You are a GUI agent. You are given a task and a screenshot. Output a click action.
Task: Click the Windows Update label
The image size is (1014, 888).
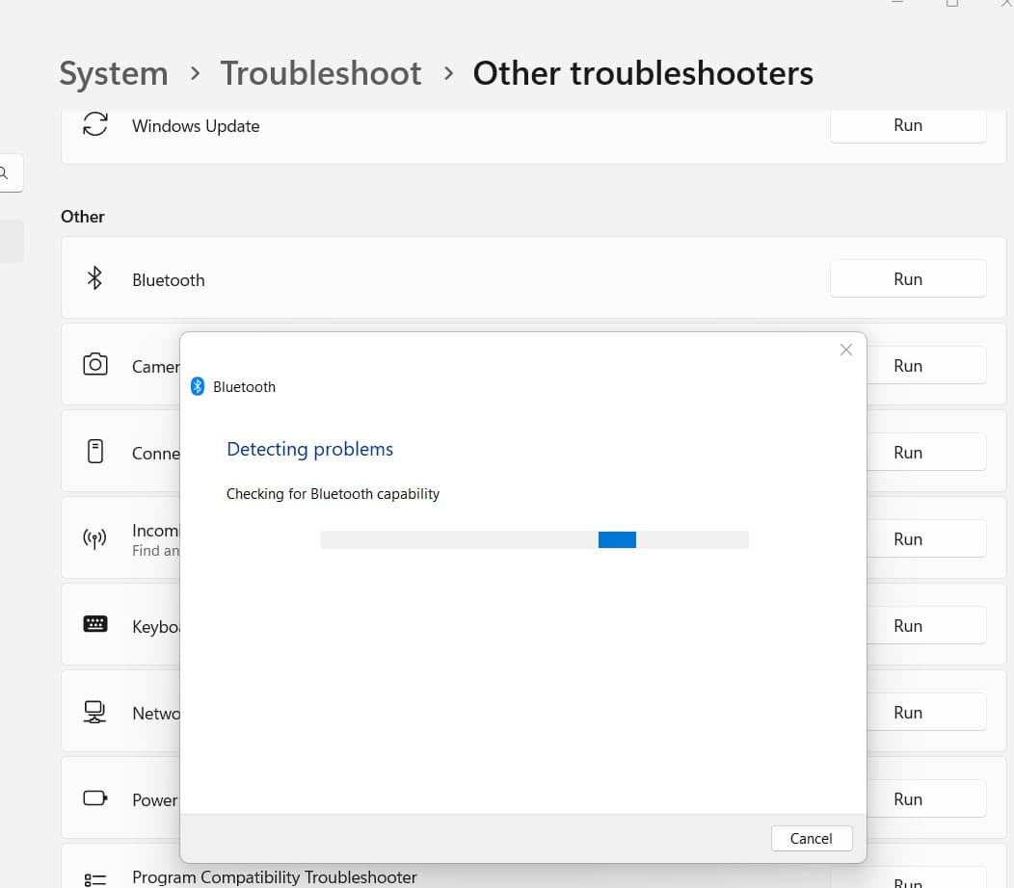point(196,126)
